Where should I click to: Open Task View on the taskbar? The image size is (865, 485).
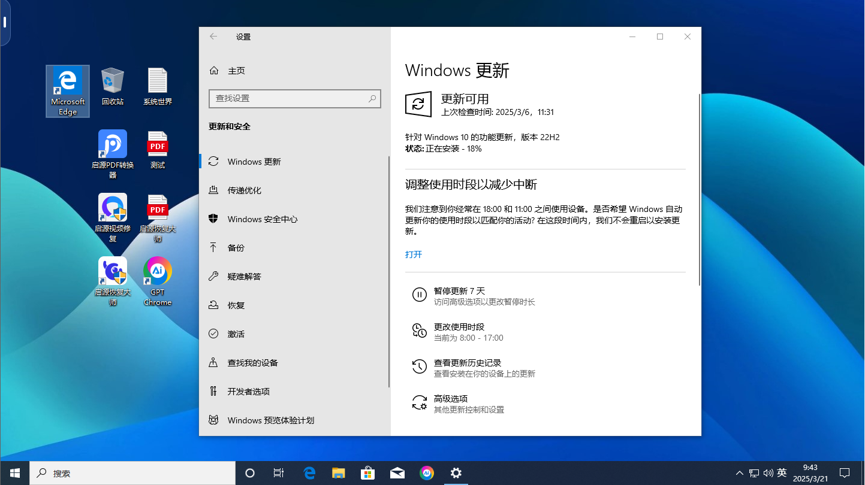click(x=279, y=473)
